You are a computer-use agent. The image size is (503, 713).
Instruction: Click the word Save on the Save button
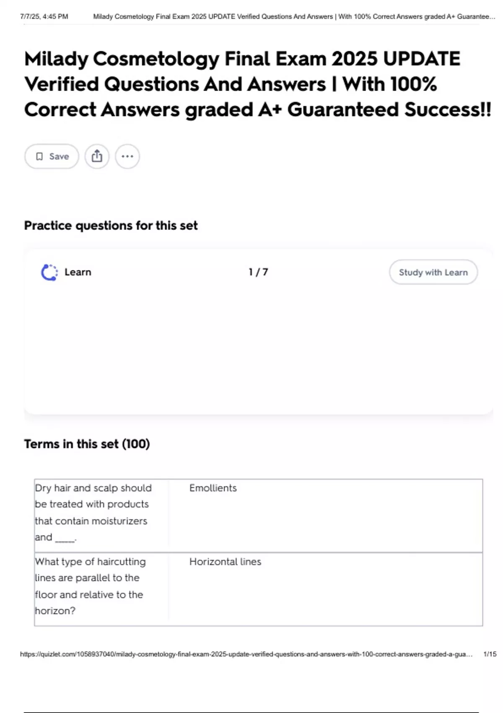pyautogui.click(x=59, y=156)
